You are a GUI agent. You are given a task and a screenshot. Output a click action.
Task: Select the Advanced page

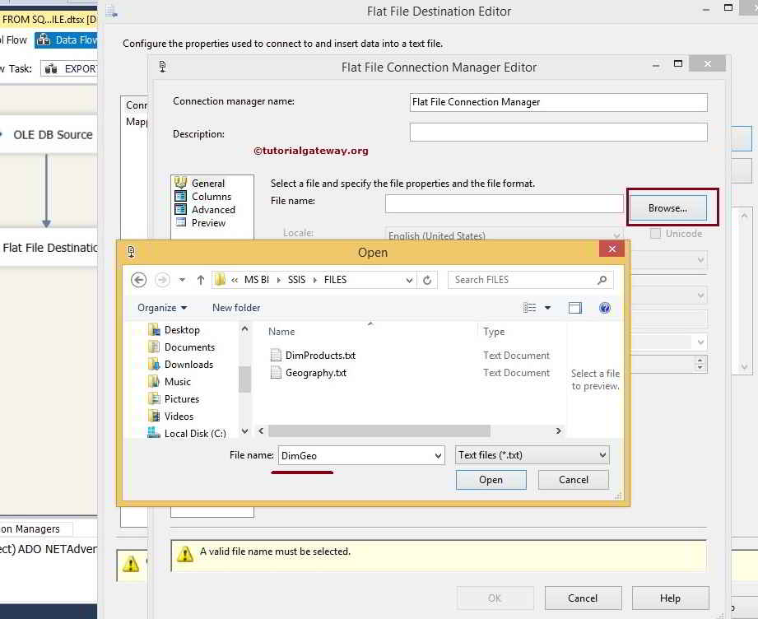click(x=213, y=210)
